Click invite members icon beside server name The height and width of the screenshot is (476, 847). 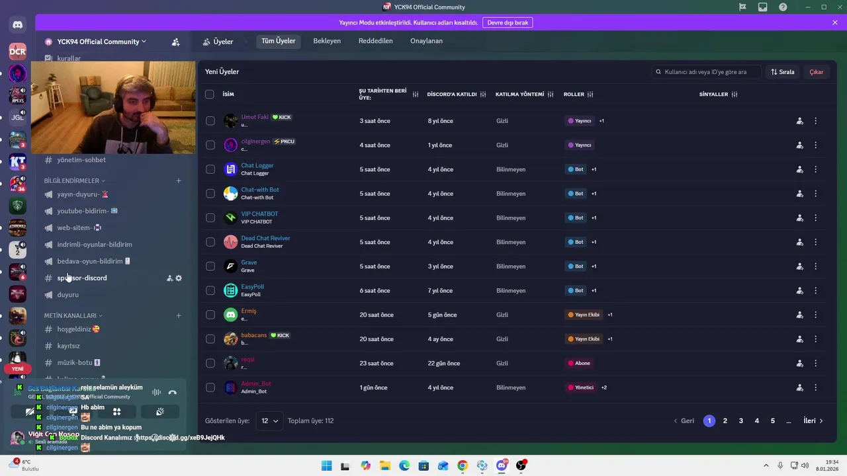point(175,42)
